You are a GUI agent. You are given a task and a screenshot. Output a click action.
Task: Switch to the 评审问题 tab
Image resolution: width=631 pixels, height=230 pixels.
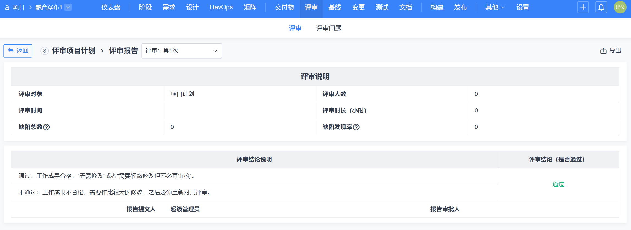tap(329, 28)
